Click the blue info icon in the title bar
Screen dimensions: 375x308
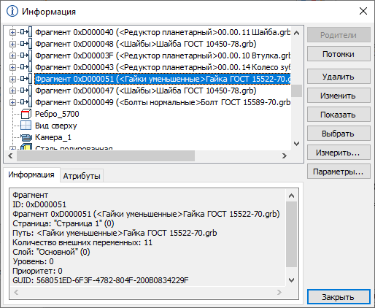pyautogui.click(x=12, y=11)
